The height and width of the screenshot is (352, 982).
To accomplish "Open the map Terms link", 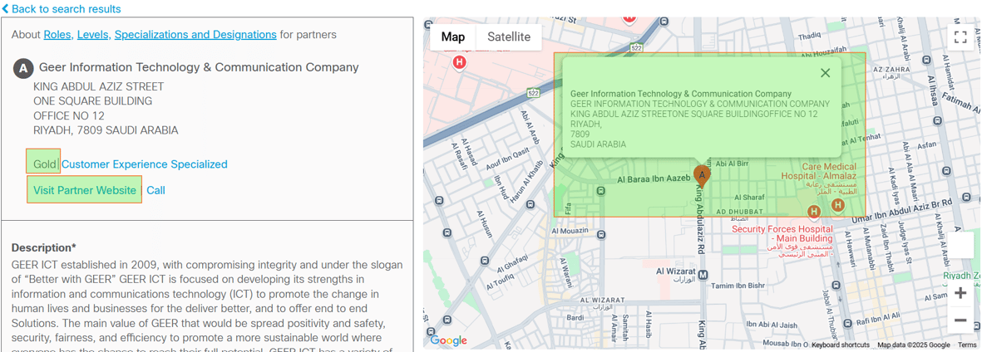I will (x=967, y=345).
